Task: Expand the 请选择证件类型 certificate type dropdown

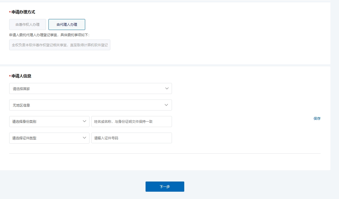Action: [46, 138]
